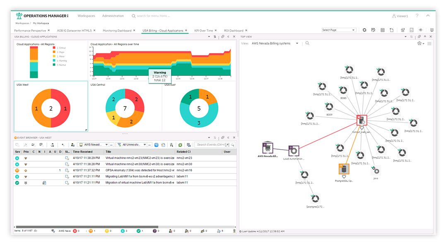Select the failing tomcat web server node
The image size is (446, 247).
coord(362,120)
